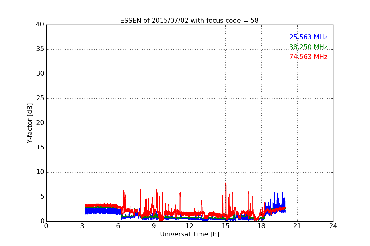Click the x-axis tick label 18
The height and width of the screenshot is (246, 370).
pyautogui.click(x=261, y=226)
